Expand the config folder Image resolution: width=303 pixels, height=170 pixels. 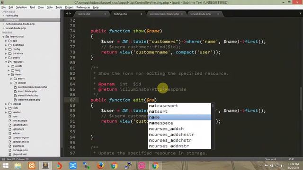click(6, 49)
